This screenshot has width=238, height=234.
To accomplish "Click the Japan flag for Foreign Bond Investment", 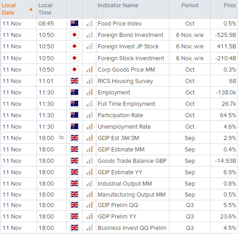I will [x=74, y=35].
